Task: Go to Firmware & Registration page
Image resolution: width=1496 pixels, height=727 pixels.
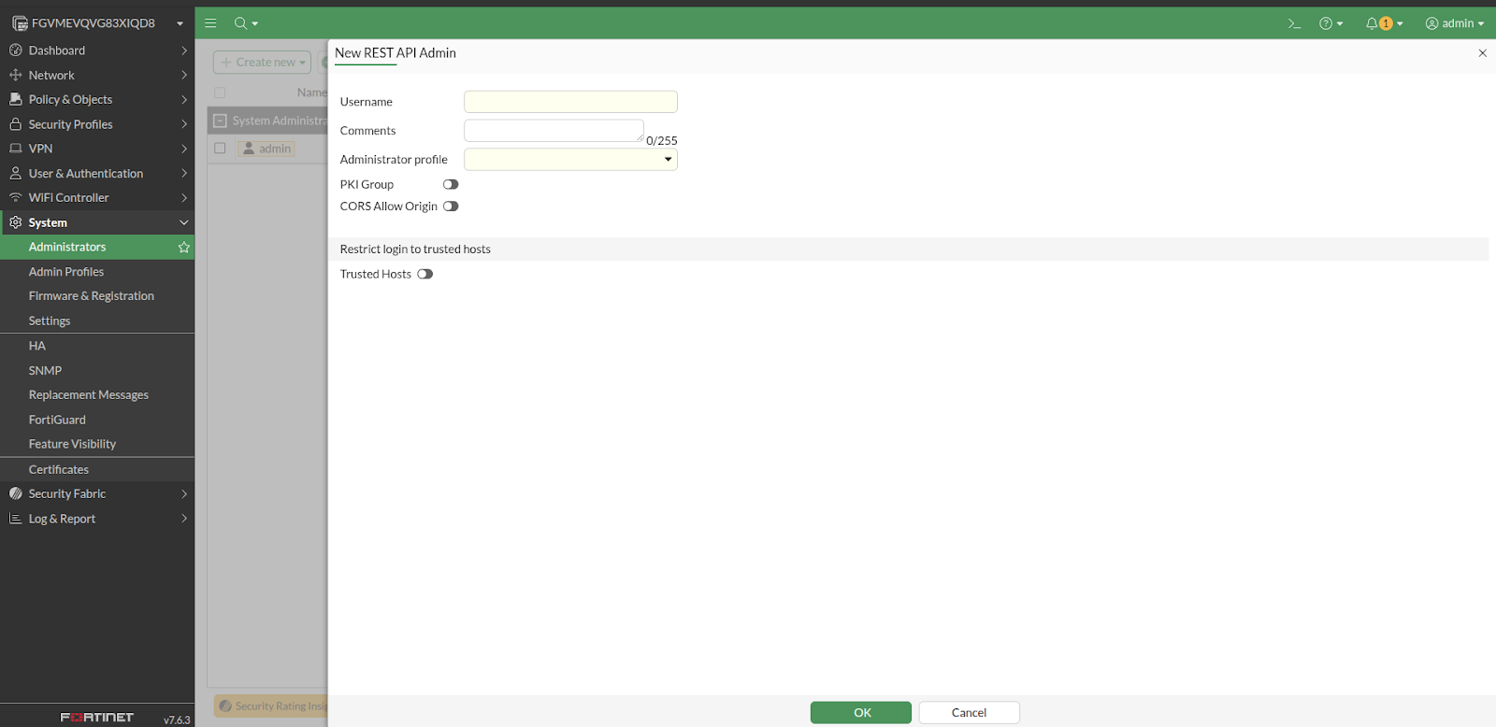Action: click(x=92, y=296)
